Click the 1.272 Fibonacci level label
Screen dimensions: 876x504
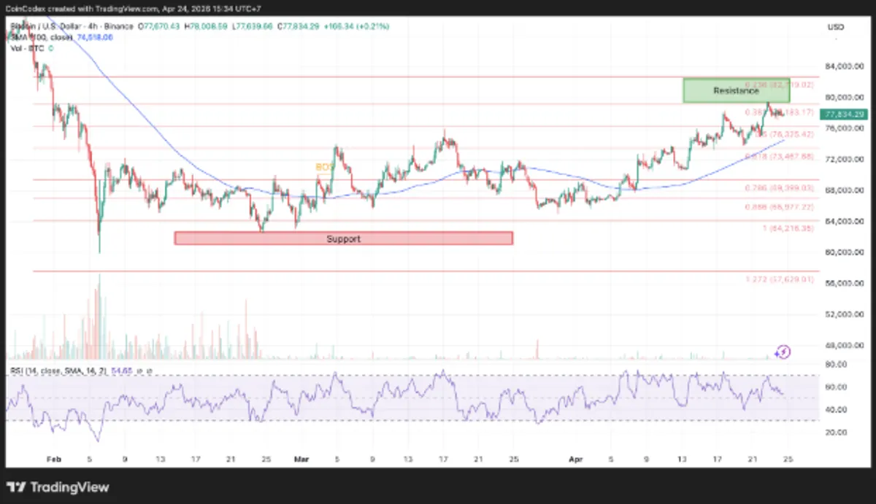tap(779, 278)
